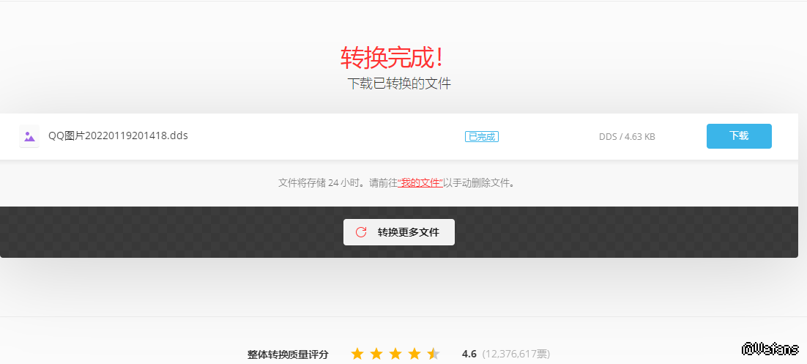This screenshot has height=364, width=807.
Task: Click the red 转换完成! heading
Action: (x=392, y=58)
